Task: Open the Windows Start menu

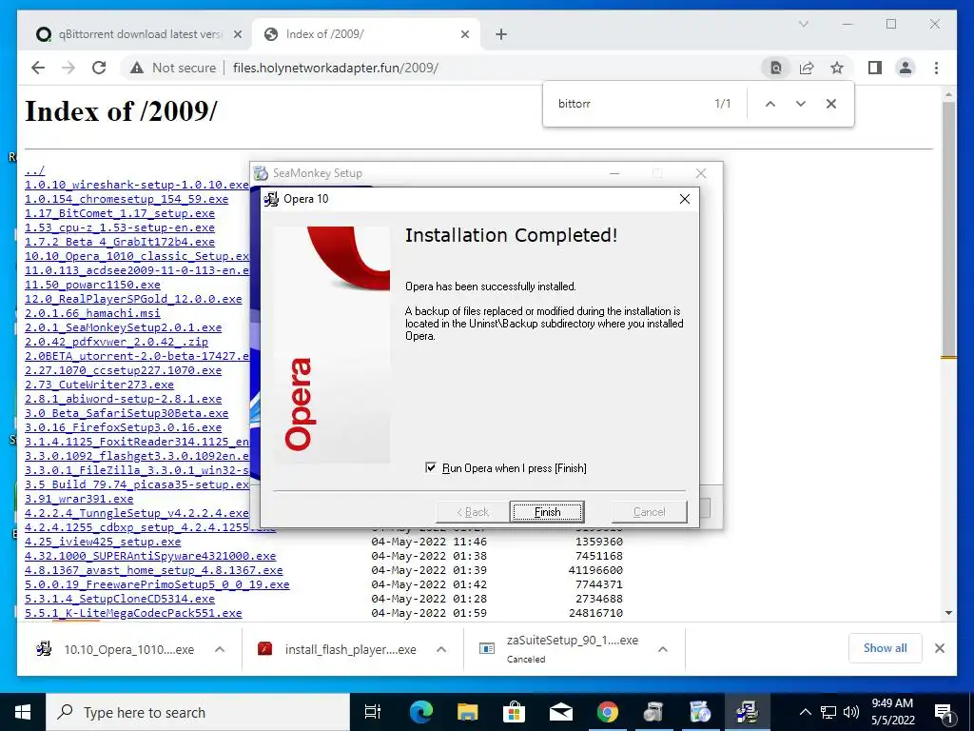Action: tap(23, 712)
